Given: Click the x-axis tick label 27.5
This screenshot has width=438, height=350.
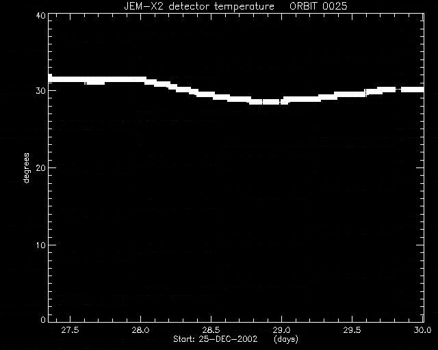Looking at the screenshot, I should (x=70, y=330).
